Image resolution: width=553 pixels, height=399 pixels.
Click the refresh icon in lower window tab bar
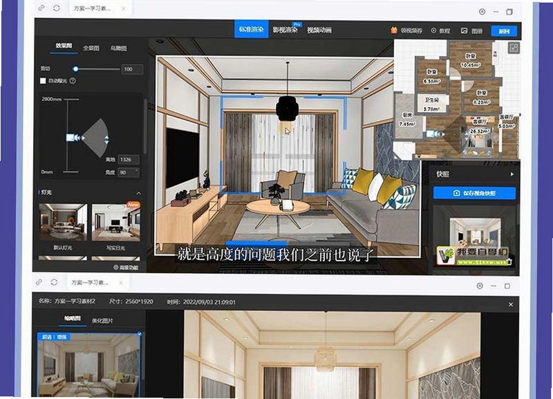(x=55, y=282)
